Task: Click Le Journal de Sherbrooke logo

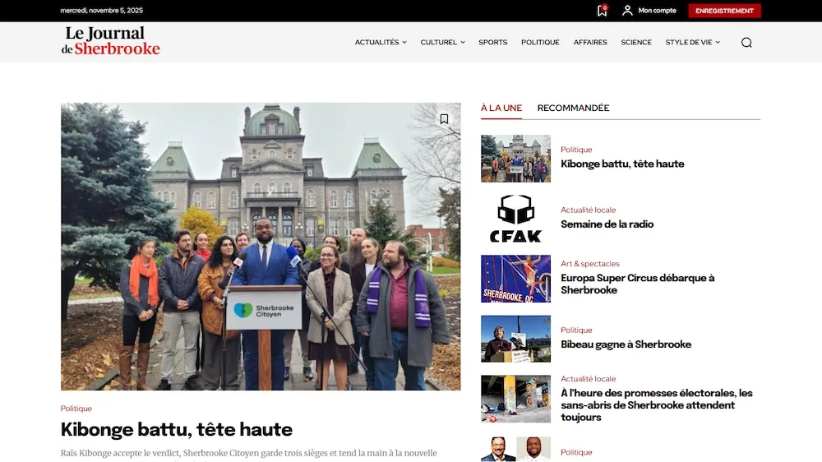Action: click(x=110, y=41)
